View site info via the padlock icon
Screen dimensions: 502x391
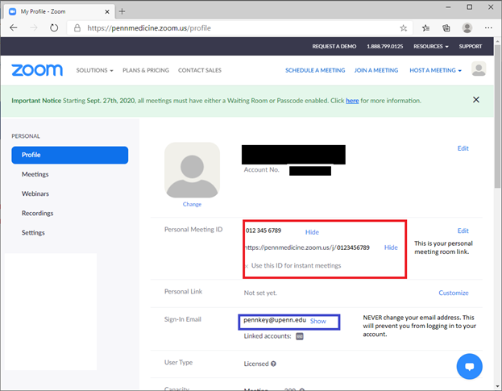77,28
